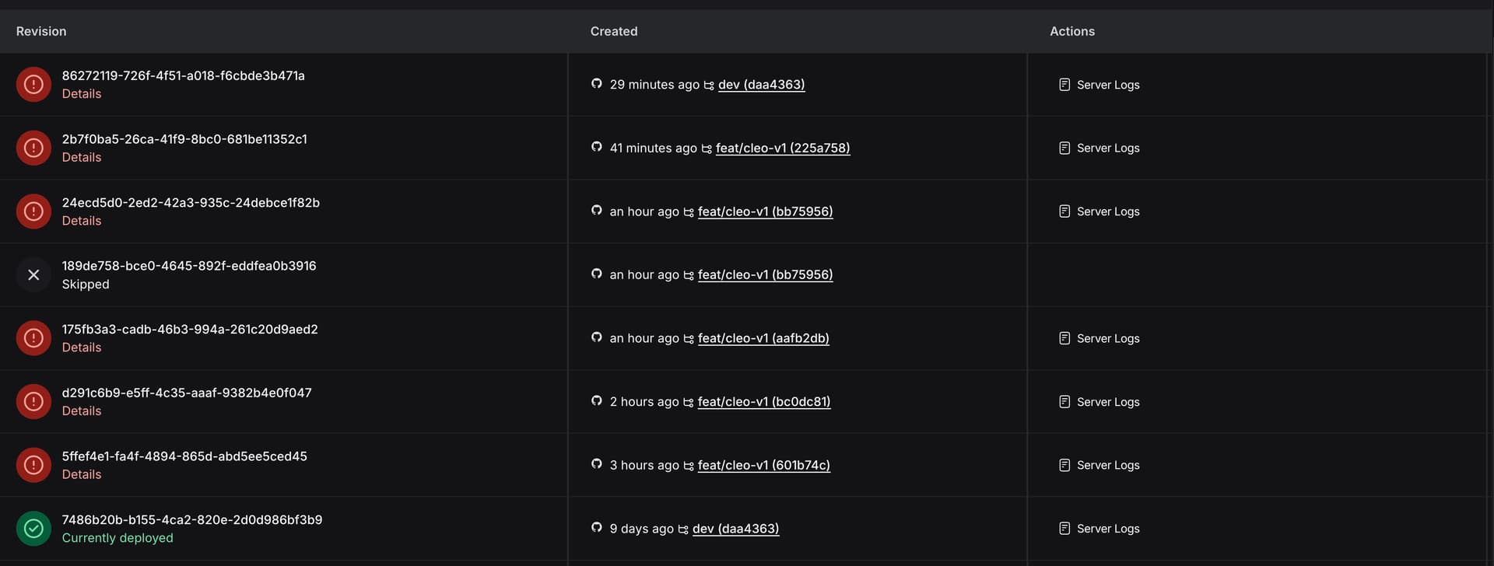Click the Revision column header
The image size is (1494, 566).
coord(41,31)
